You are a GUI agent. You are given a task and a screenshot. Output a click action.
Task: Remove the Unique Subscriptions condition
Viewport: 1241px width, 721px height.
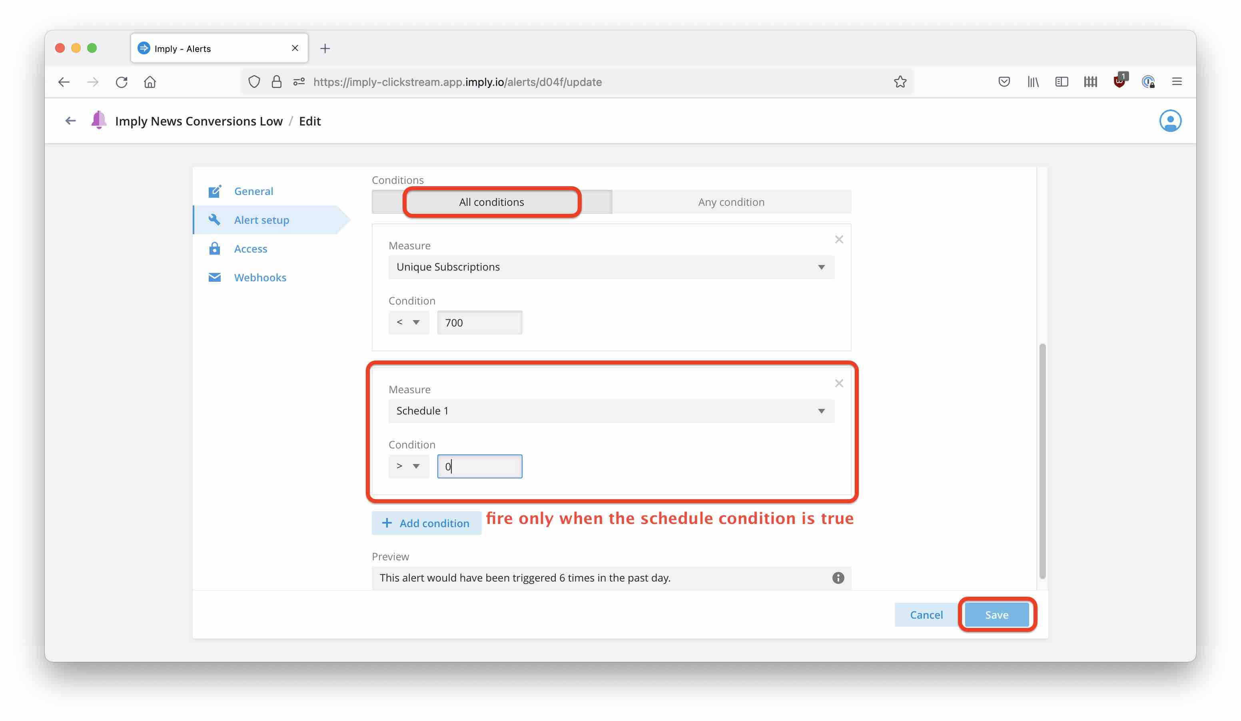[x=839, y=240]
